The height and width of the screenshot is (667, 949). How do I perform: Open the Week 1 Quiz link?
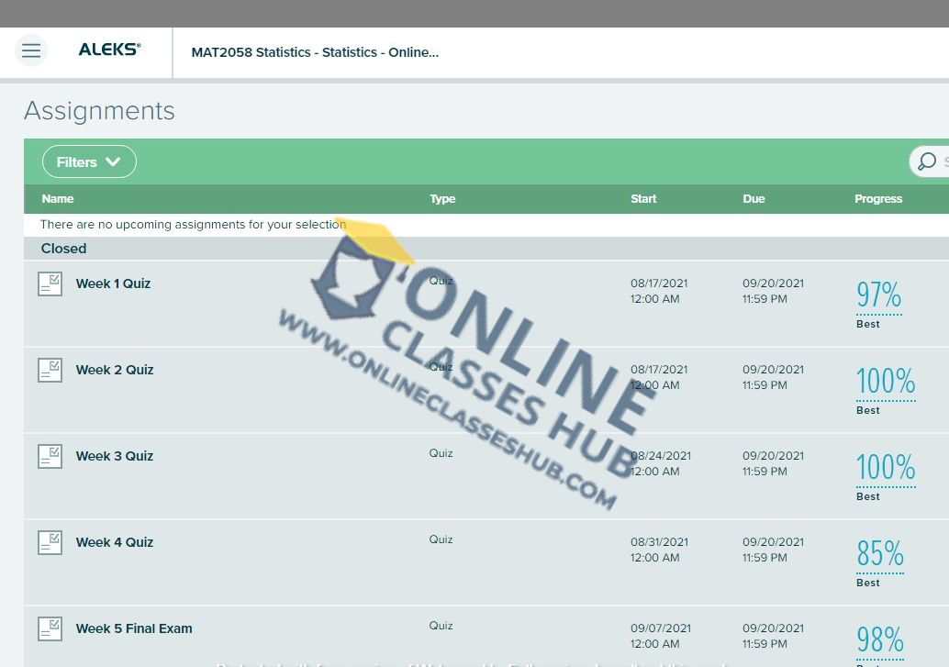(x=113, y=283)
